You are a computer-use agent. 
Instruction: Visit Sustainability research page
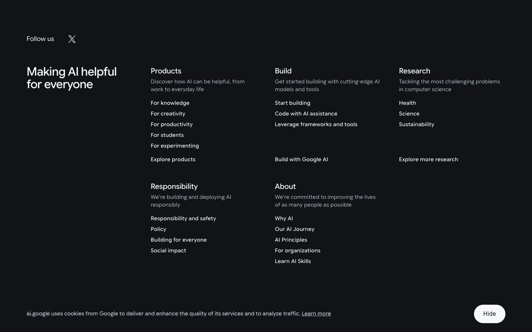(x=416, y=124)
